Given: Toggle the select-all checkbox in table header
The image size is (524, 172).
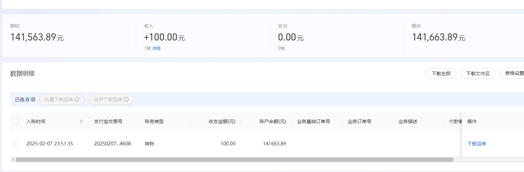Looking at the screenshot, I should [x=16, y=121].
